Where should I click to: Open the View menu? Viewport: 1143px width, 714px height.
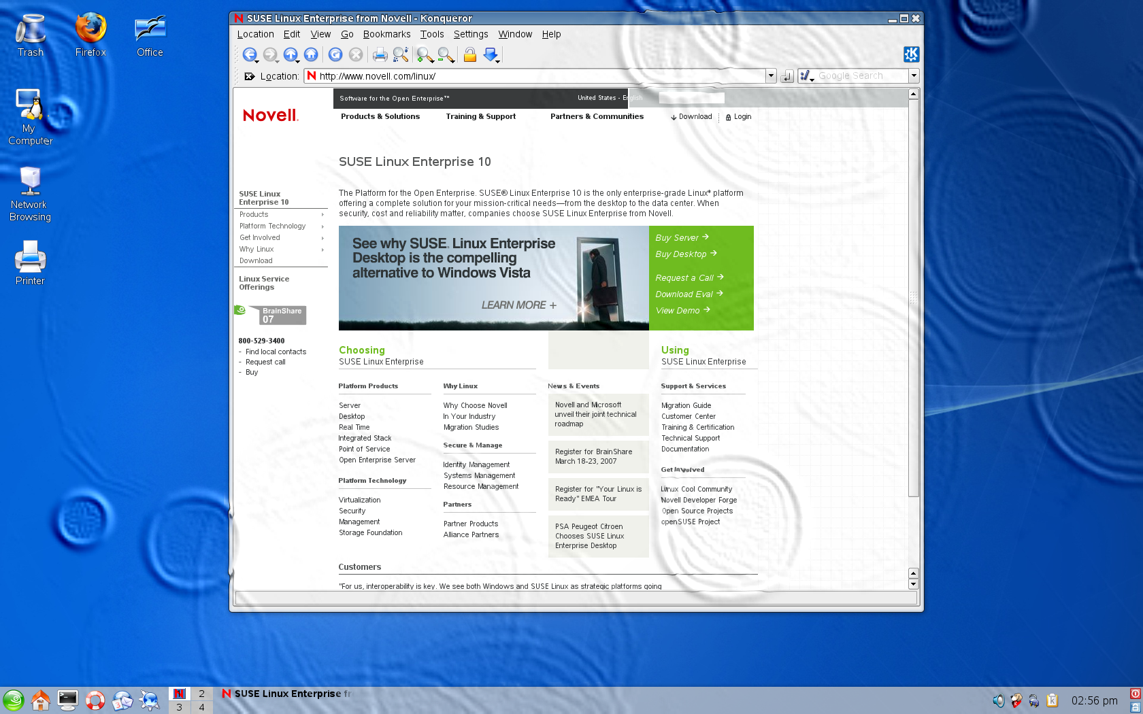(x=320, y=34)
